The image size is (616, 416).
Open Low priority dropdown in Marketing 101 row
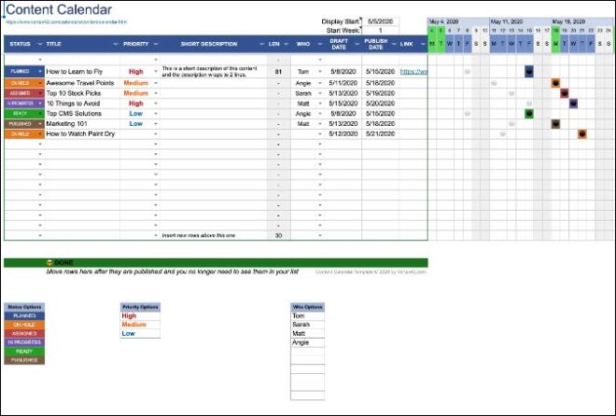[x=156, y=124]
